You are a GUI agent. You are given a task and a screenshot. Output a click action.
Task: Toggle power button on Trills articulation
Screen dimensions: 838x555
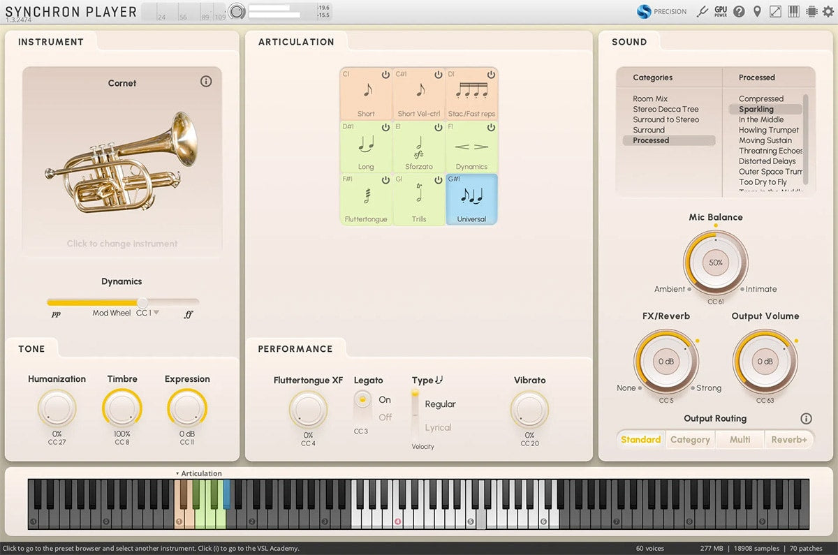(x=438, y=181)
